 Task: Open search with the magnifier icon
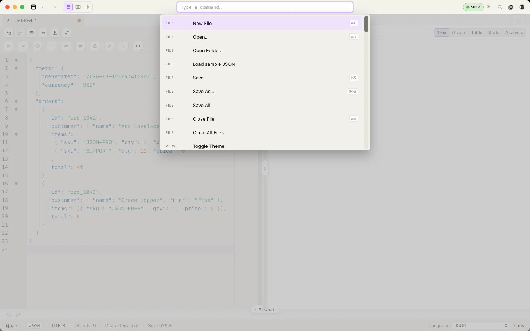click(500, 7)
